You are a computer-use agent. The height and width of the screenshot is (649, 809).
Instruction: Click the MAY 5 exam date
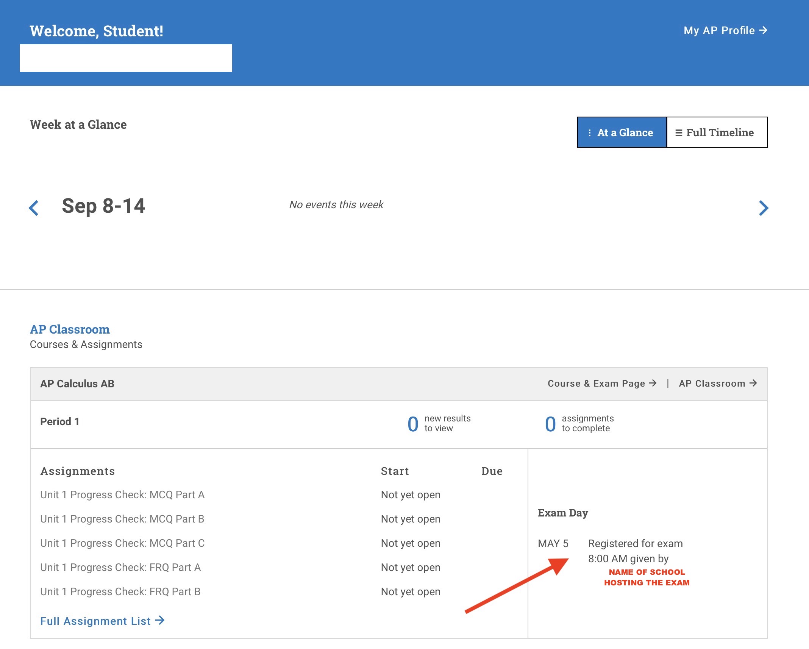553,543
